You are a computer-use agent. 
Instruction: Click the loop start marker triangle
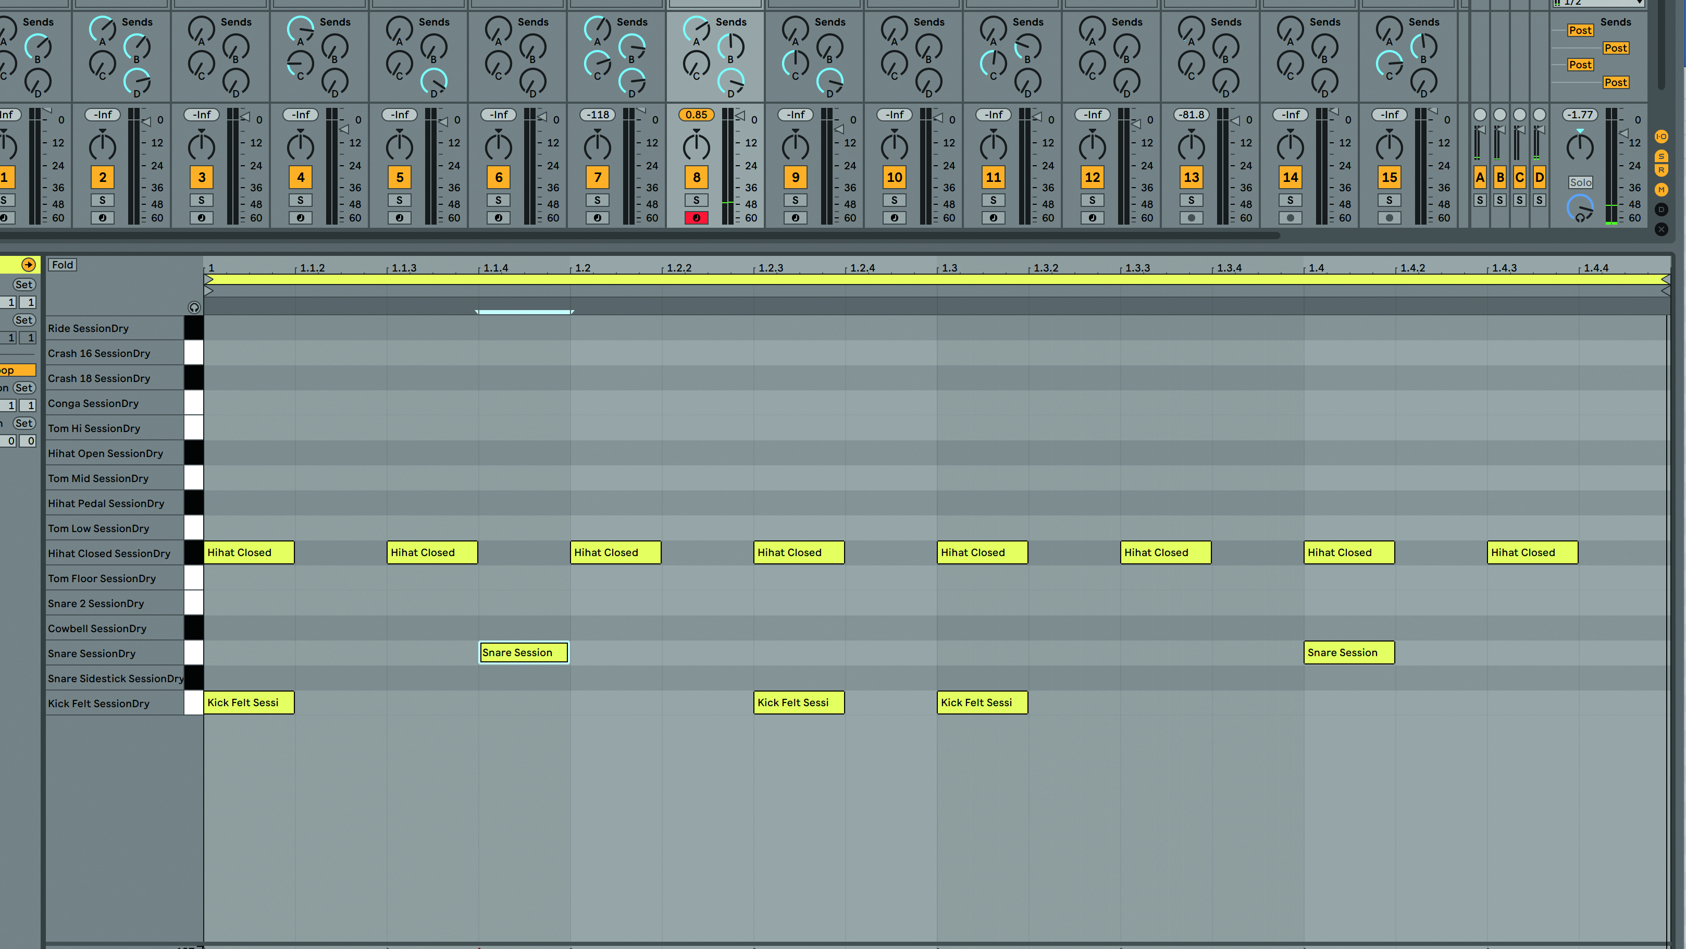point(209,279)
